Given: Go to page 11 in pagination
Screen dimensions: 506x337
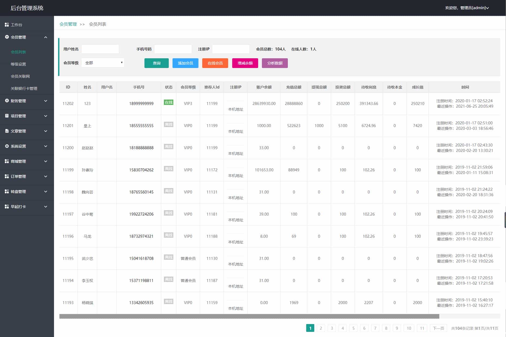Looking at the screenshot, I should pyautogui.click(x=422, y=328).
